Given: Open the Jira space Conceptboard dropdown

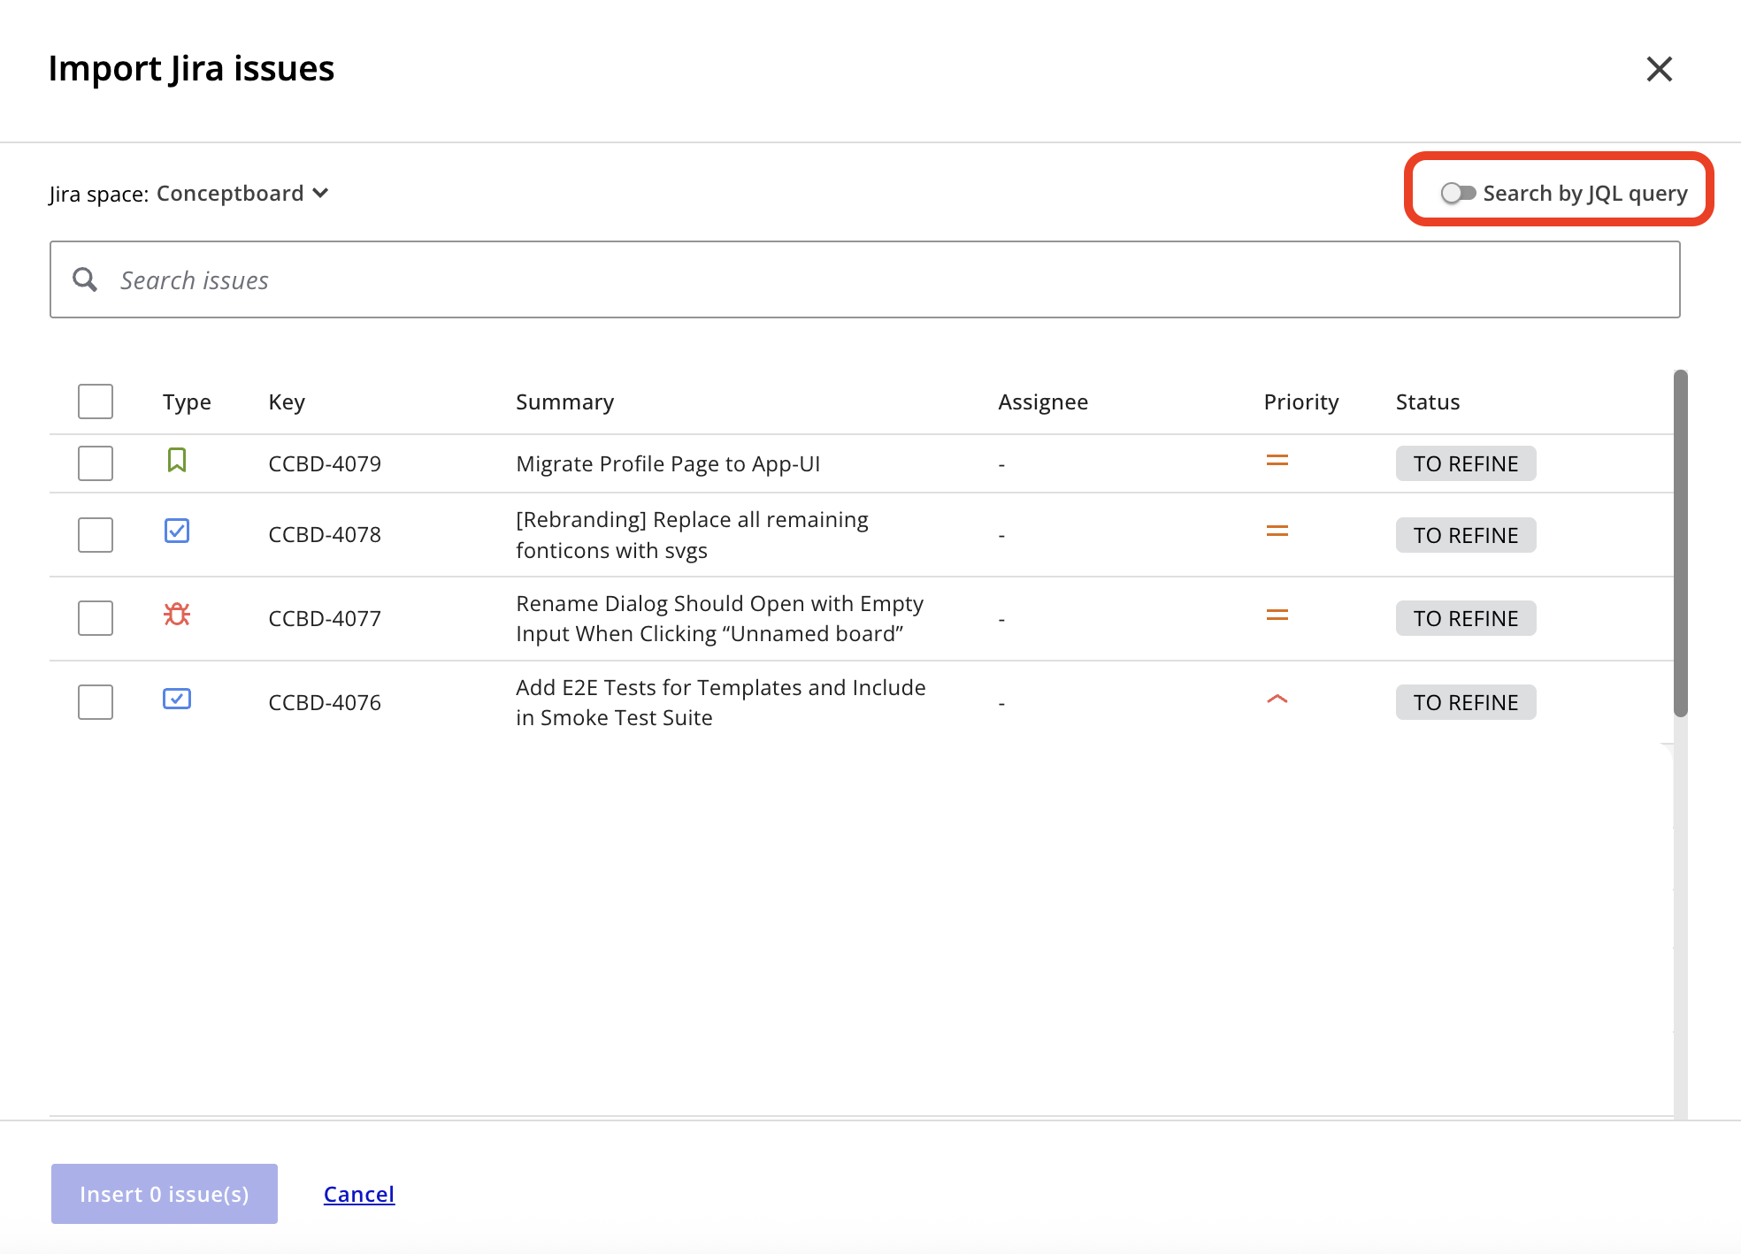Looking at the screenshot, I should pyautogui.click(x=242, y=193).
